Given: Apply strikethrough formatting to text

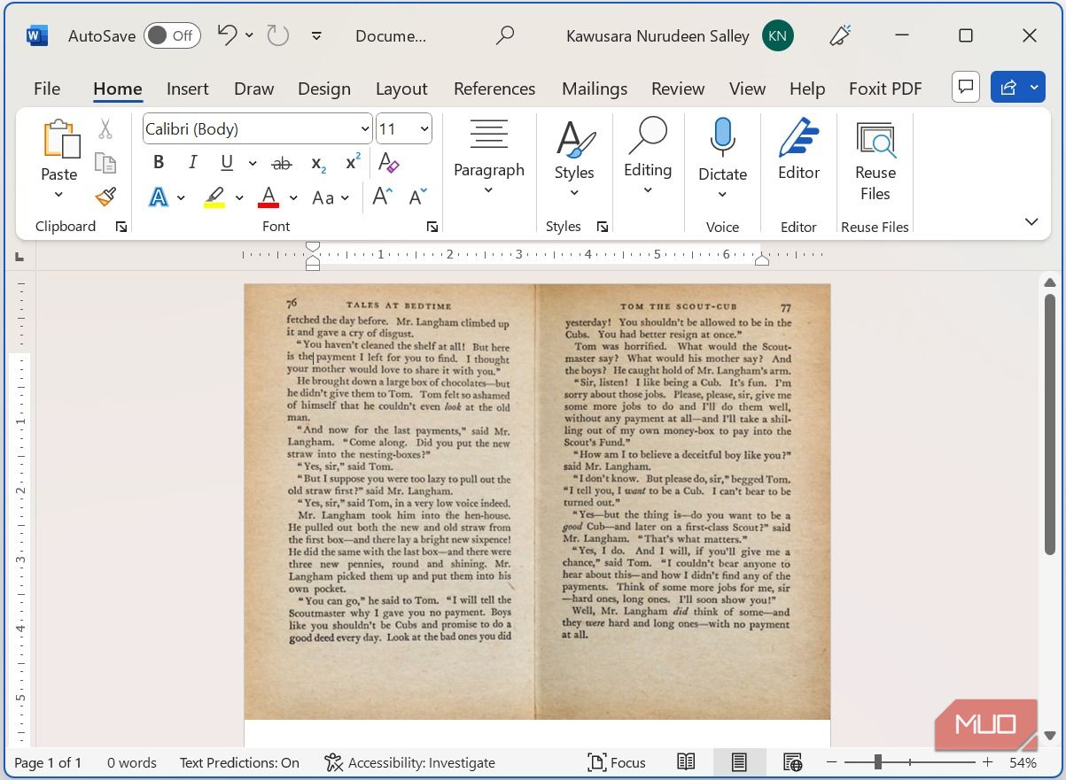Looking at the screenshot, I should pos(282,163).
